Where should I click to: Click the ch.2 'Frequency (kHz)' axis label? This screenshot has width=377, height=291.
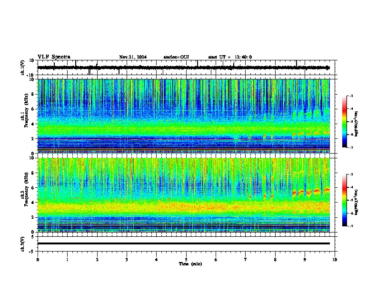(27, 189)
